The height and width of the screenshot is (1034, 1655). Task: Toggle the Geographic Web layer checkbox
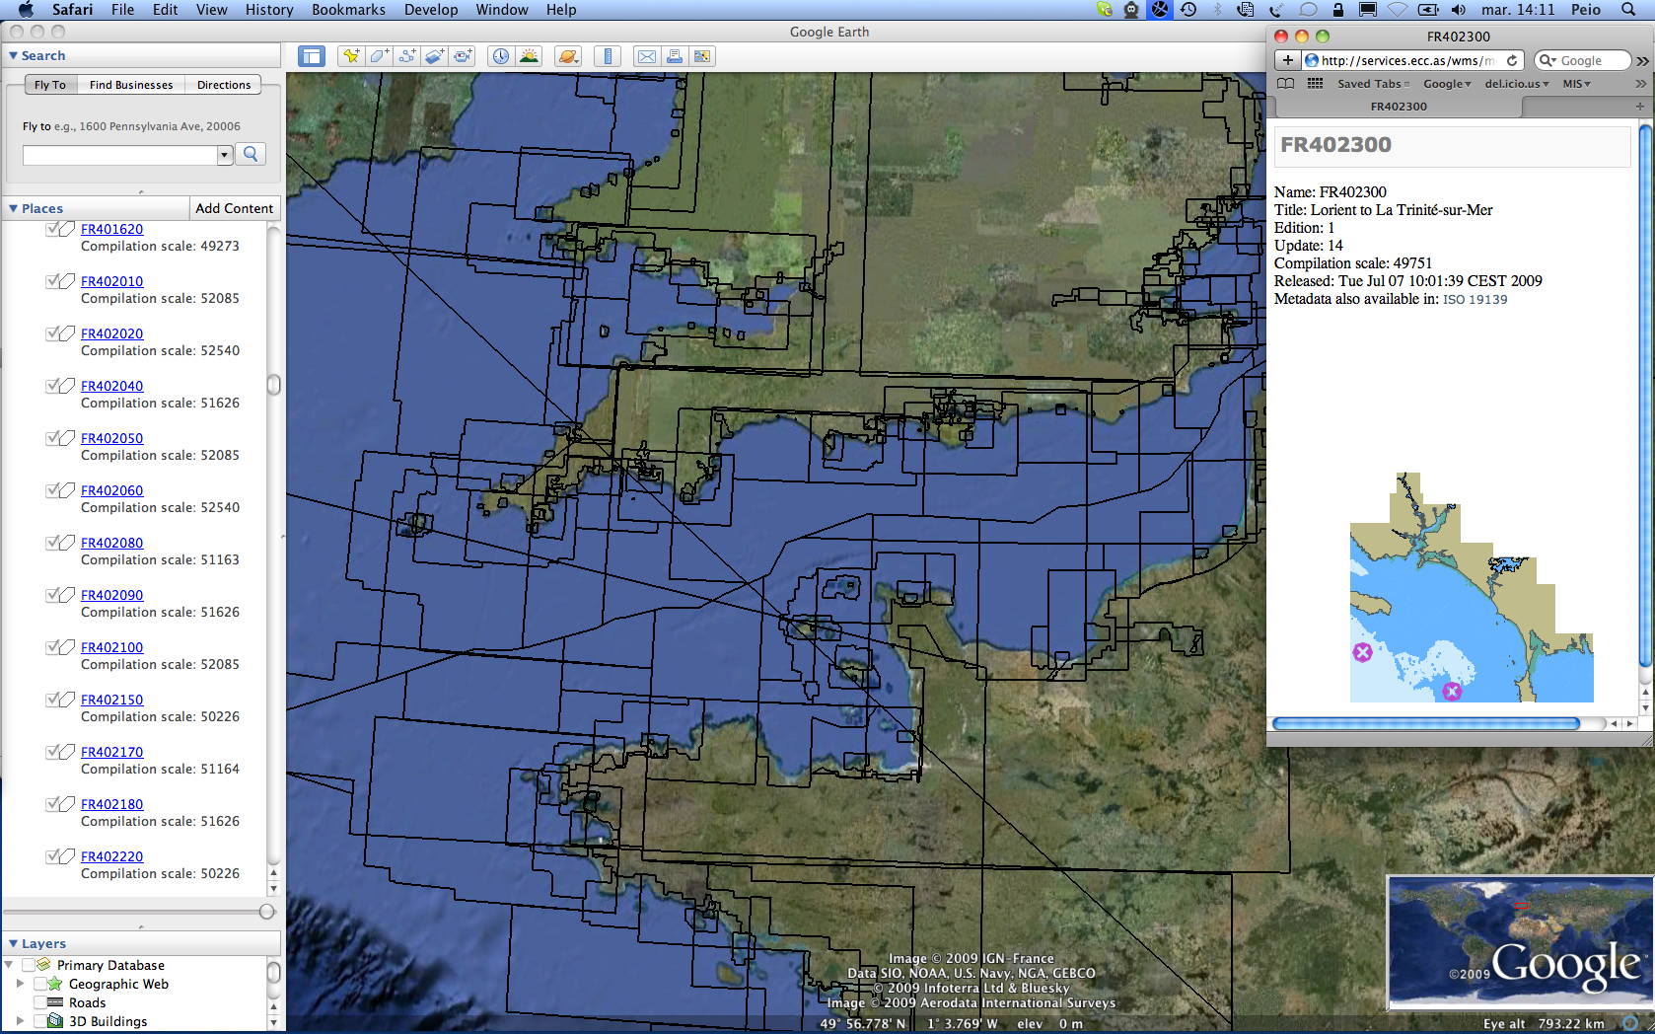click(40, 984)
